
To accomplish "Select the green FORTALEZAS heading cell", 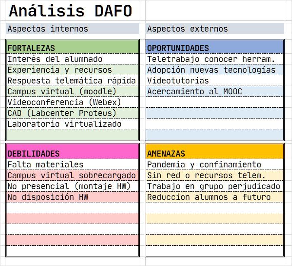I will point(72,47).
